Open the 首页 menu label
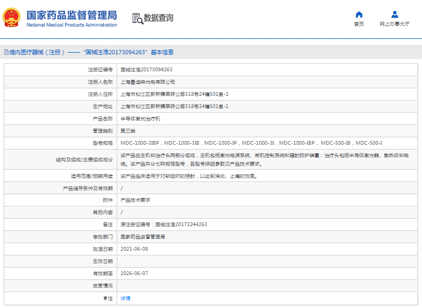Viewport: 422px width, 307px height. click(359, 24)
